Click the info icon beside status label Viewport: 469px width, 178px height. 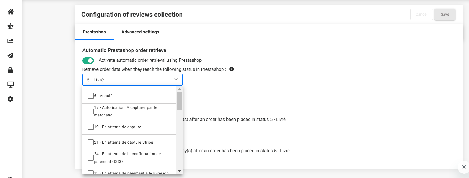tap(232, 69)
